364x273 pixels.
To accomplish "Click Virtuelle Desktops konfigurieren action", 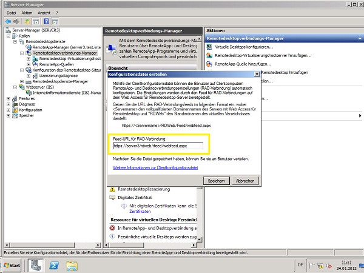I will pyautogui.click(x=244, y=47).
